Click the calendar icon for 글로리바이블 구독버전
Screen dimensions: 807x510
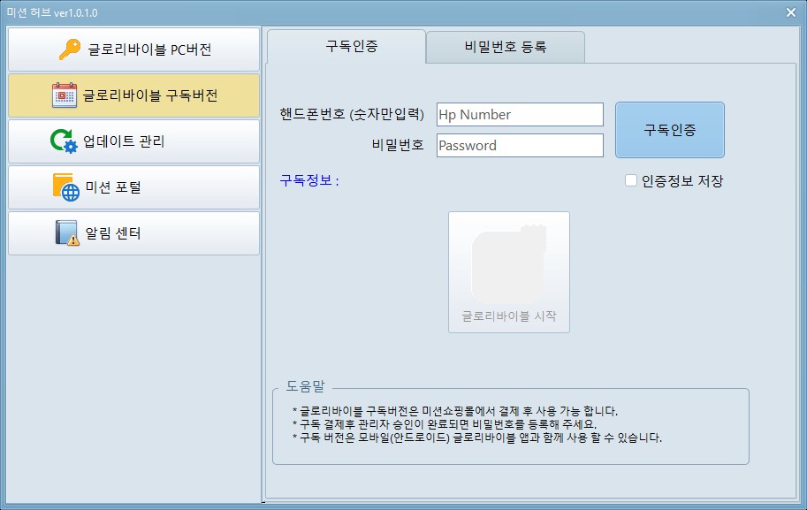[x=65, y=95]
